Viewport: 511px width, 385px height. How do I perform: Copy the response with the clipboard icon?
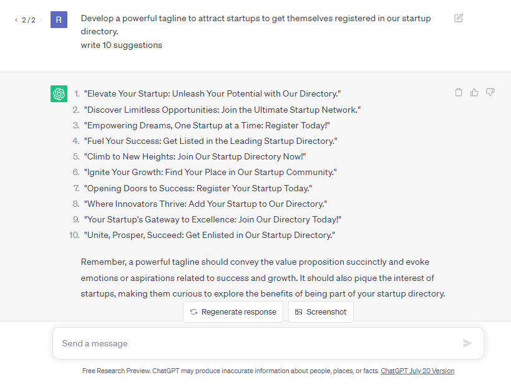tap(459, 92)
